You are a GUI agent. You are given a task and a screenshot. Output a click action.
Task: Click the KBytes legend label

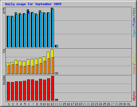134,96
